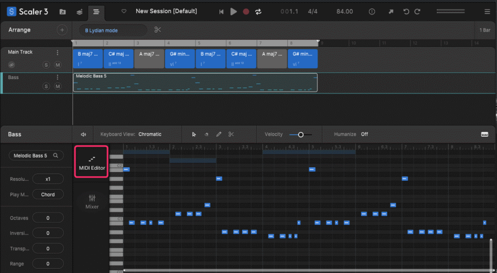Open the Play Mode Chord dropdown
The image size is (497, 273).
[x=48, y=194]
